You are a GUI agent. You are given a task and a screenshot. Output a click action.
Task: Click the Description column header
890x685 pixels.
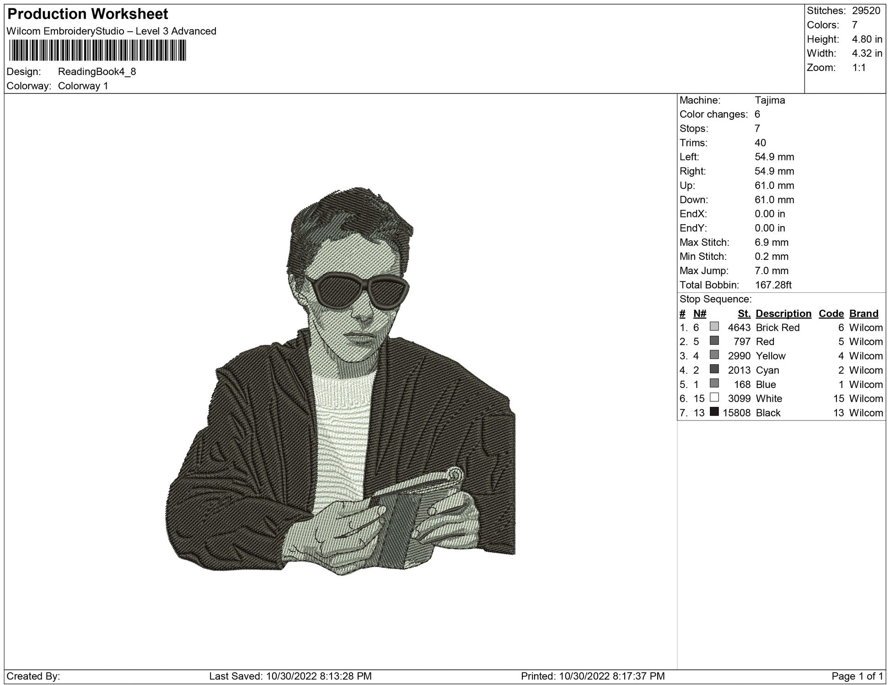coord(783,313)
